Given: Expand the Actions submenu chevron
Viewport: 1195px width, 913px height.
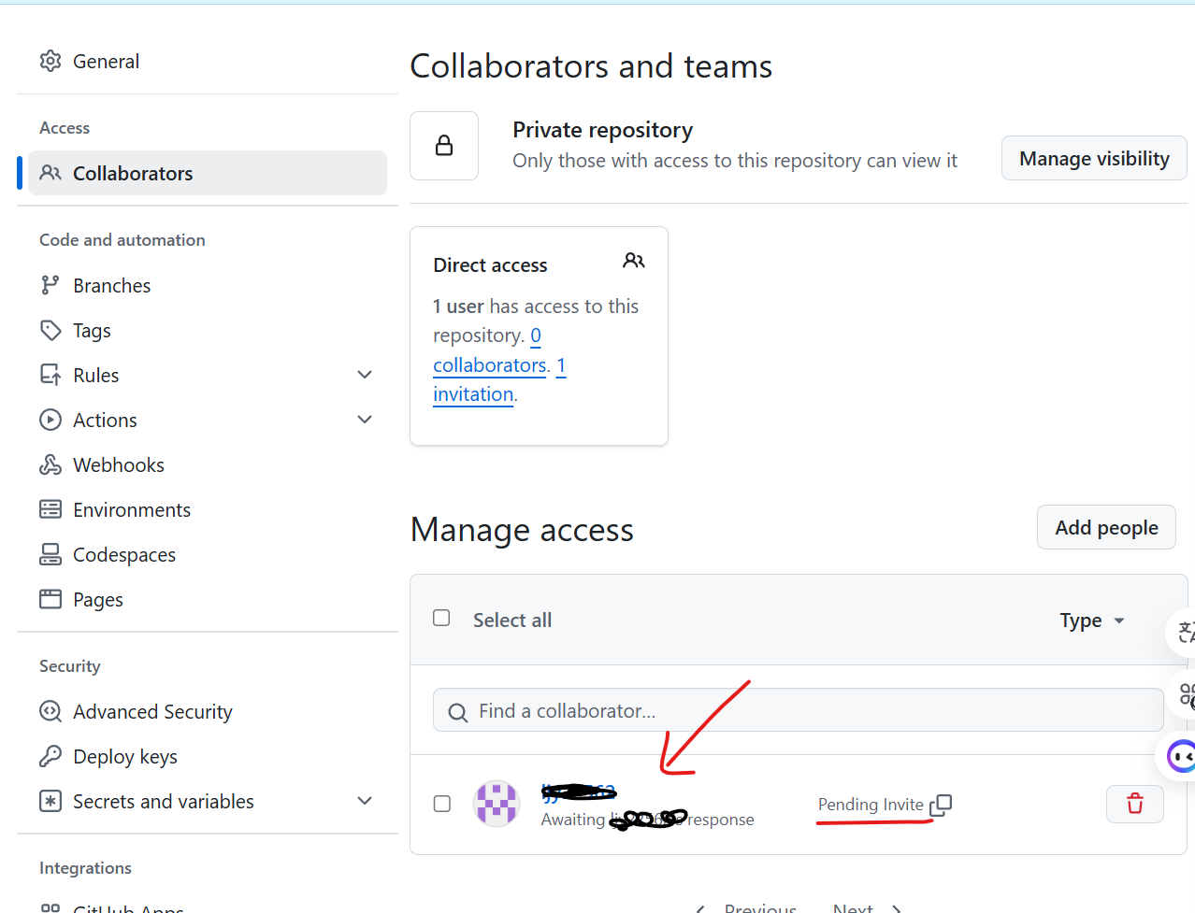Looking at the screenshot, I should click(365, 420).
